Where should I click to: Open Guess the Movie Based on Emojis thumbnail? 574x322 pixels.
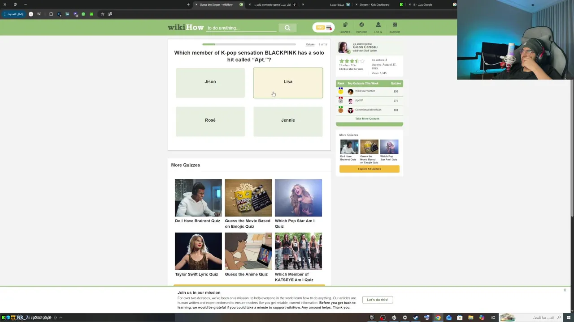[x=248, y=198]
